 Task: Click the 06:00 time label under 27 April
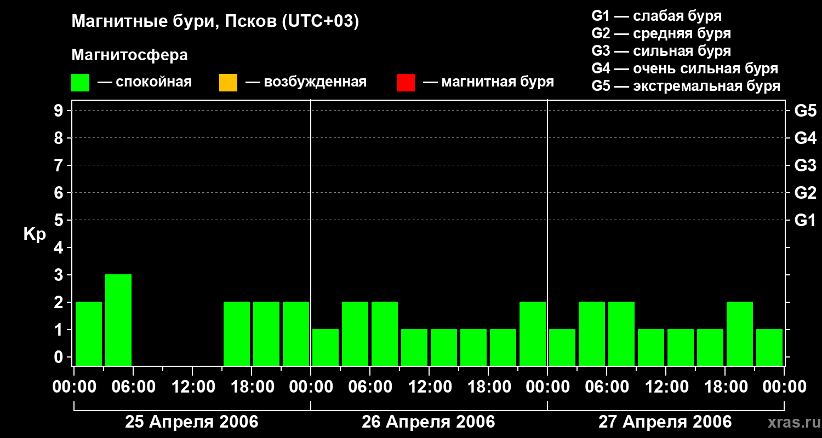pyautogui.click(x=607, y=387)
